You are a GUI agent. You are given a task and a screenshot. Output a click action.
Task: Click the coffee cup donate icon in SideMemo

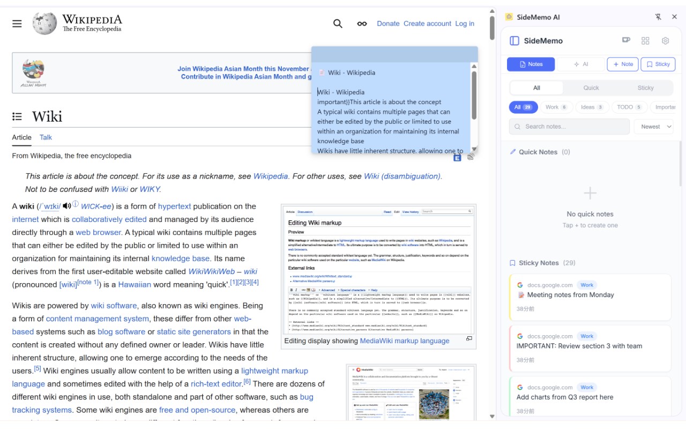625,40
